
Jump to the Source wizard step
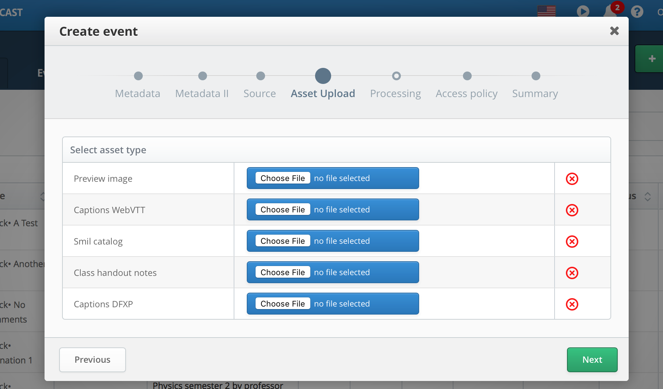point(260,76)
